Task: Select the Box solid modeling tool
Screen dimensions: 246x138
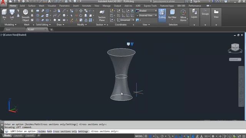Action: [4, 14]
